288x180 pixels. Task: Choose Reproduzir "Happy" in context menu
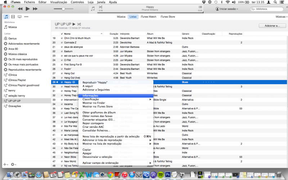(116, 82)
